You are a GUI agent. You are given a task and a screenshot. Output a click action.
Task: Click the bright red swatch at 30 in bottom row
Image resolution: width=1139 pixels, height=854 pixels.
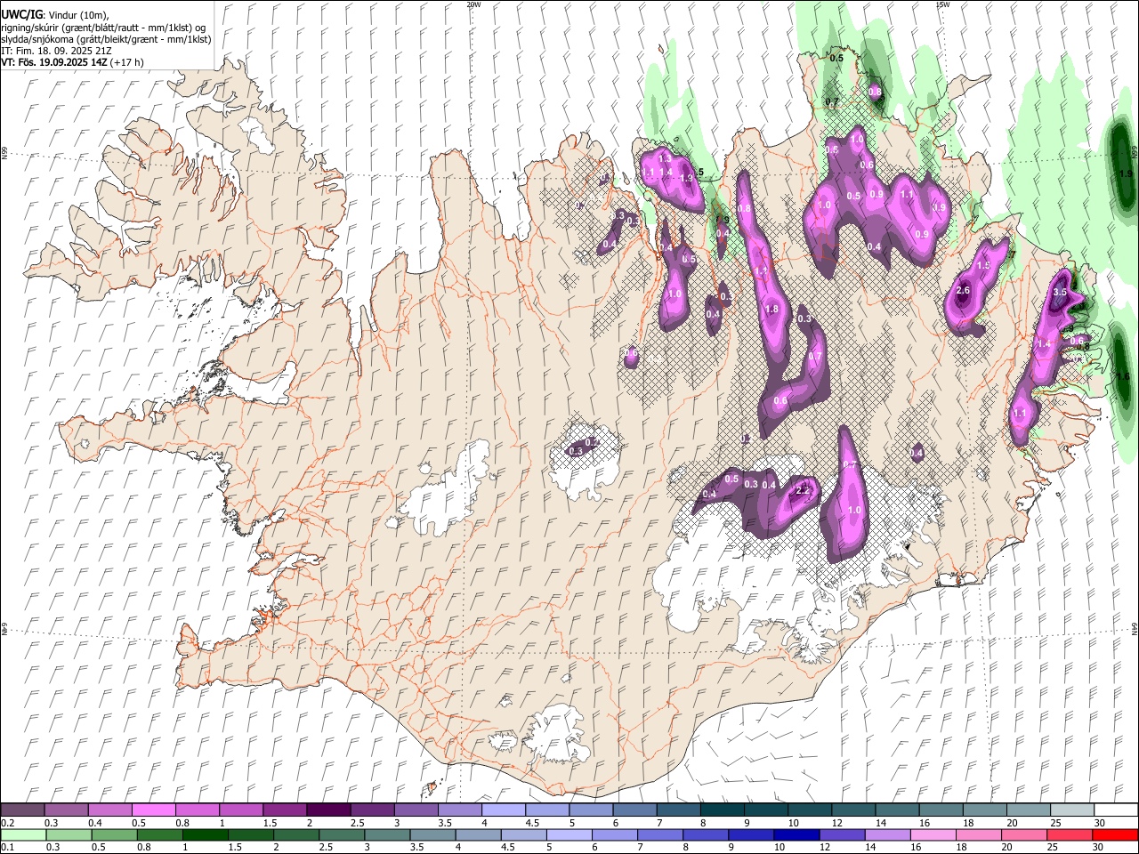(1116, 835)
